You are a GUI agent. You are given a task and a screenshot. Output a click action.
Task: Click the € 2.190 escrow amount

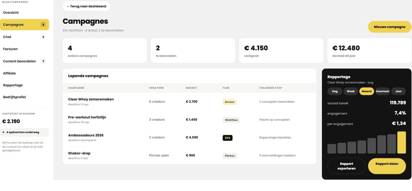[x=11, y=121]
